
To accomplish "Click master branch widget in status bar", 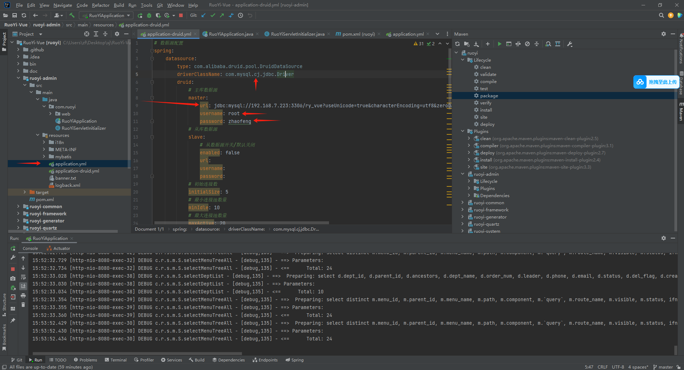I will [663, 367].
